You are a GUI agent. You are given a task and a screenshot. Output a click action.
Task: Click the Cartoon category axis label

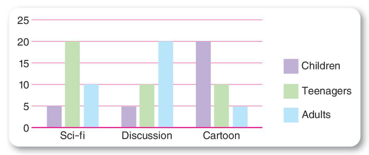pos(222,136)
